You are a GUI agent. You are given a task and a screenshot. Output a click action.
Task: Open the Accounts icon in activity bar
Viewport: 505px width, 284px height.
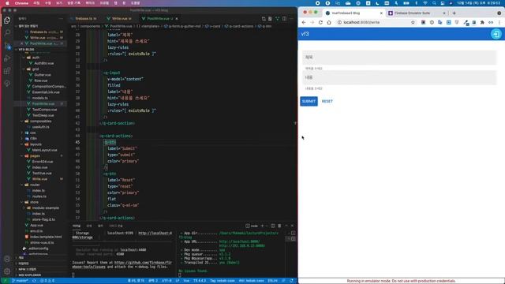click(7, 259)
